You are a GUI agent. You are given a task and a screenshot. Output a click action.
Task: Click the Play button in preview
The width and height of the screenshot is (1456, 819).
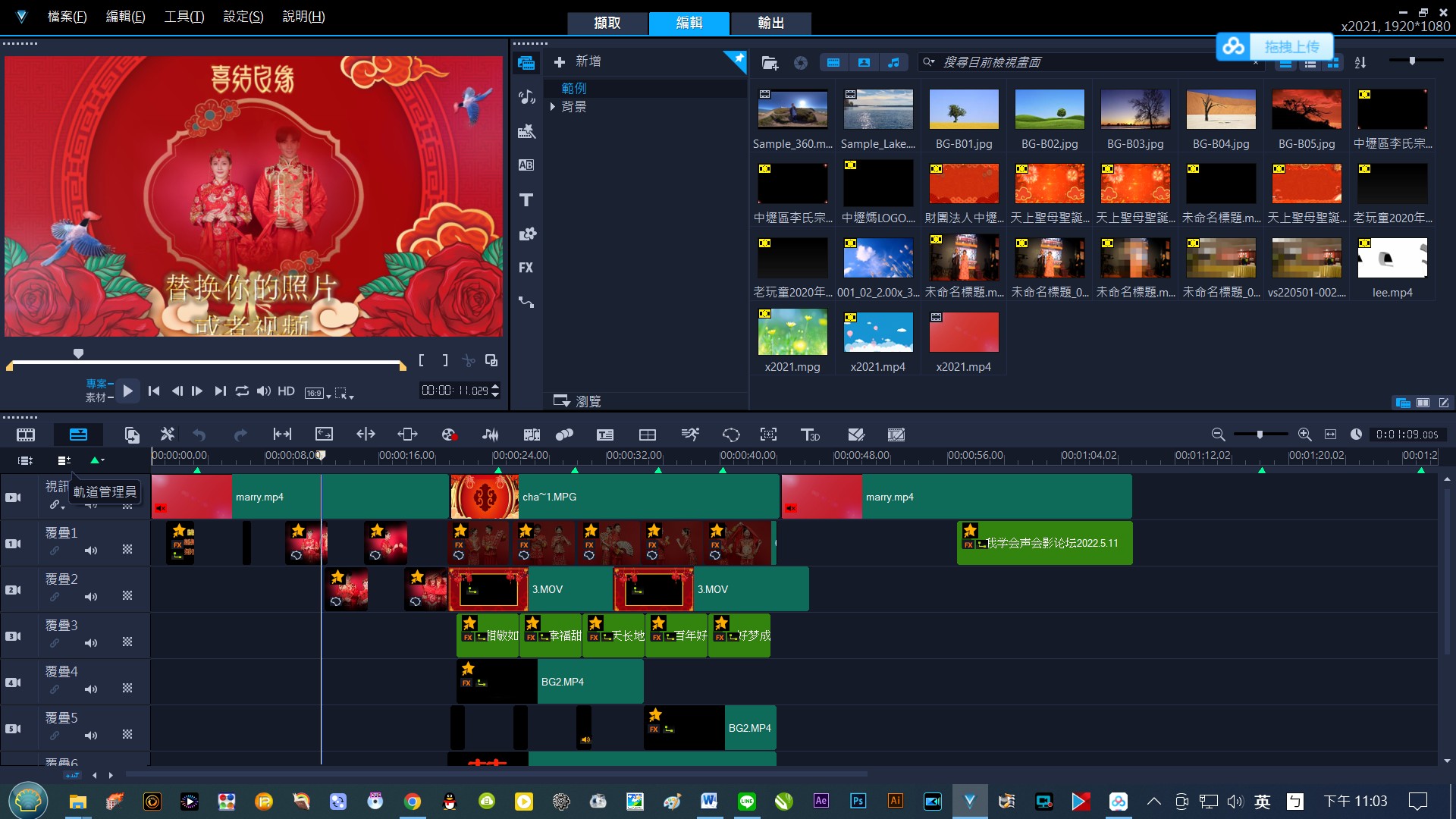point(127,391)
